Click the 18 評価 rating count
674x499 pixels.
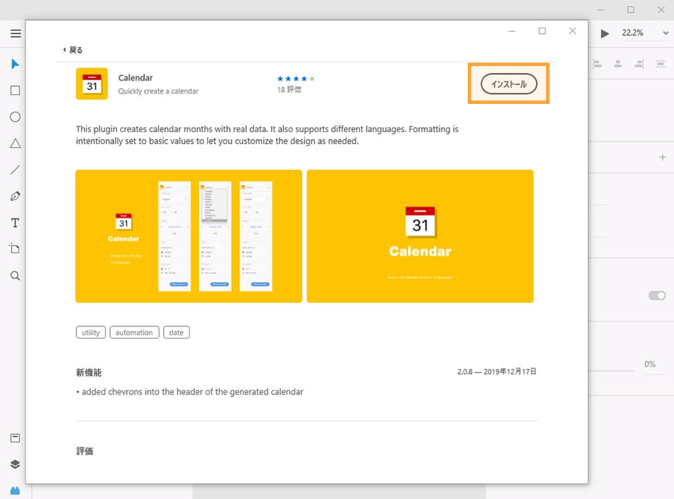pos(289,89)
